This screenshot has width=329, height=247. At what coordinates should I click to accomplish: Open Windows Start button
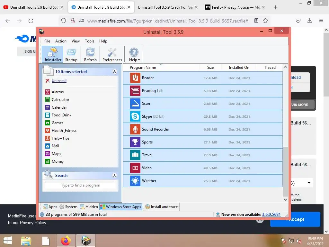(x=8, y=241)
